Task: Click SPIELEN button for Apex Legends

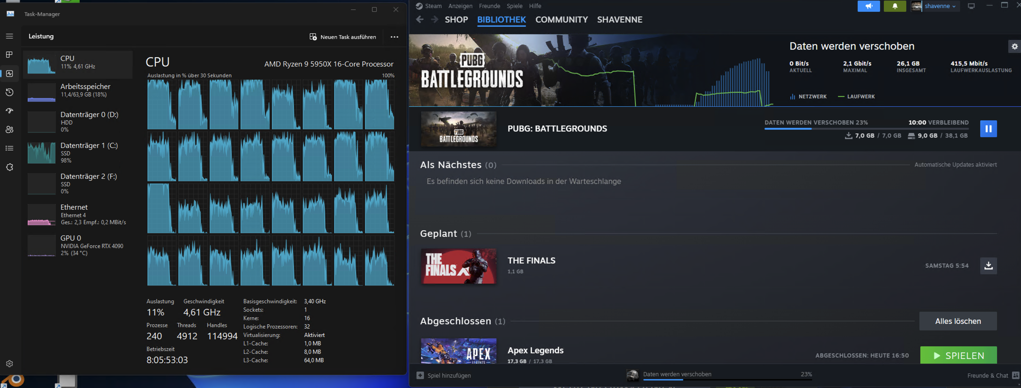Action: 958,355
